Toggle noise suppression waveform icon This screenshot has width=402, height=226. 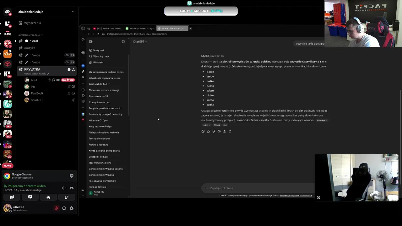coord(64,188)
